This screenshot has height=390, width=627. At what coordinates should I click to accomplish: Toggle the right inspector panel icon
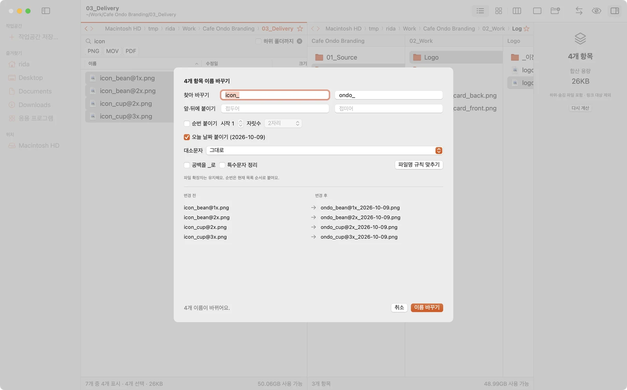click(x=615, y=11)
